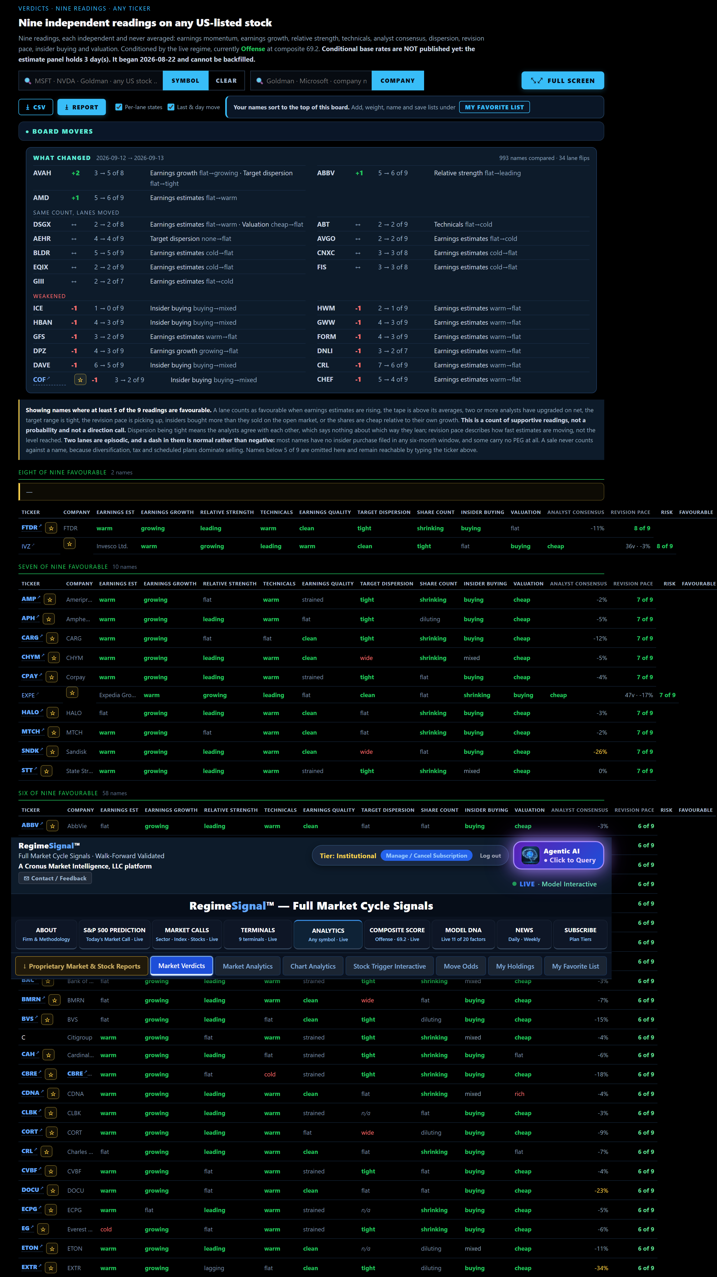The width and height of the screenshot is (717, 1277).
Task: Click the REPORT download button
Action: [x=81, y=107]
